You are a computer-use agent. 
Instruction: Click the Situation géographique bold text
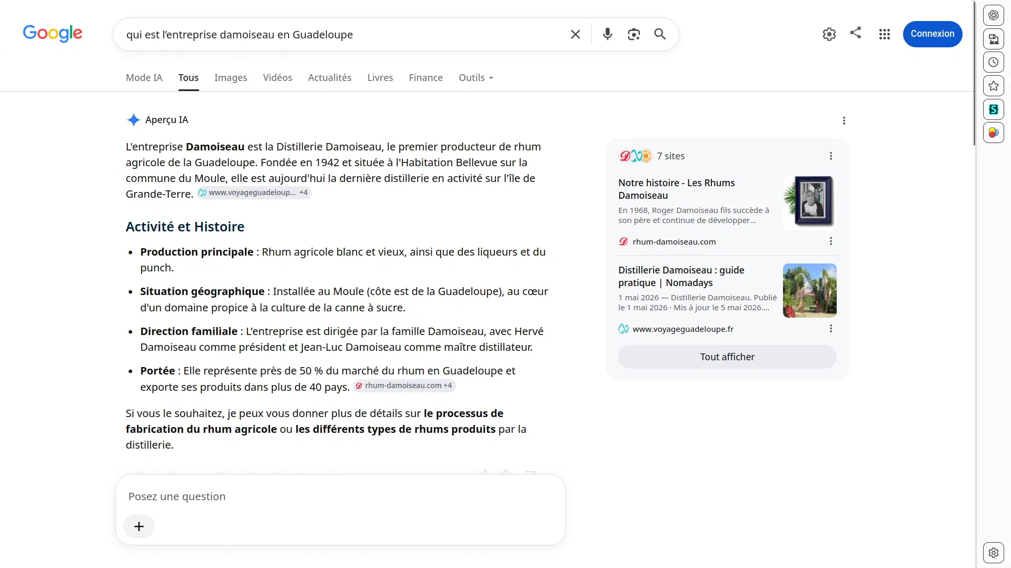click(202, 291)
